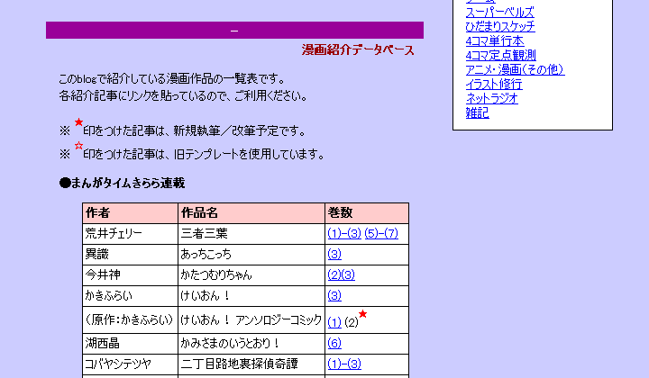Open けいおん！ volume (3) link
The width and height of the screenshot is (649, 378).
(x=334, y=296)
